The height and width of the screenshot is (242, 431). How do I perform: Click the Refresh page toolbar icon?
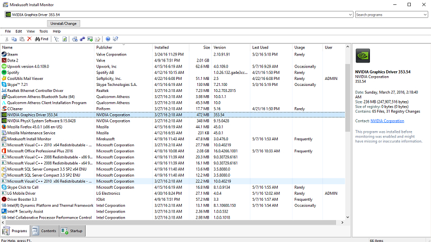(x=64, y=39)
